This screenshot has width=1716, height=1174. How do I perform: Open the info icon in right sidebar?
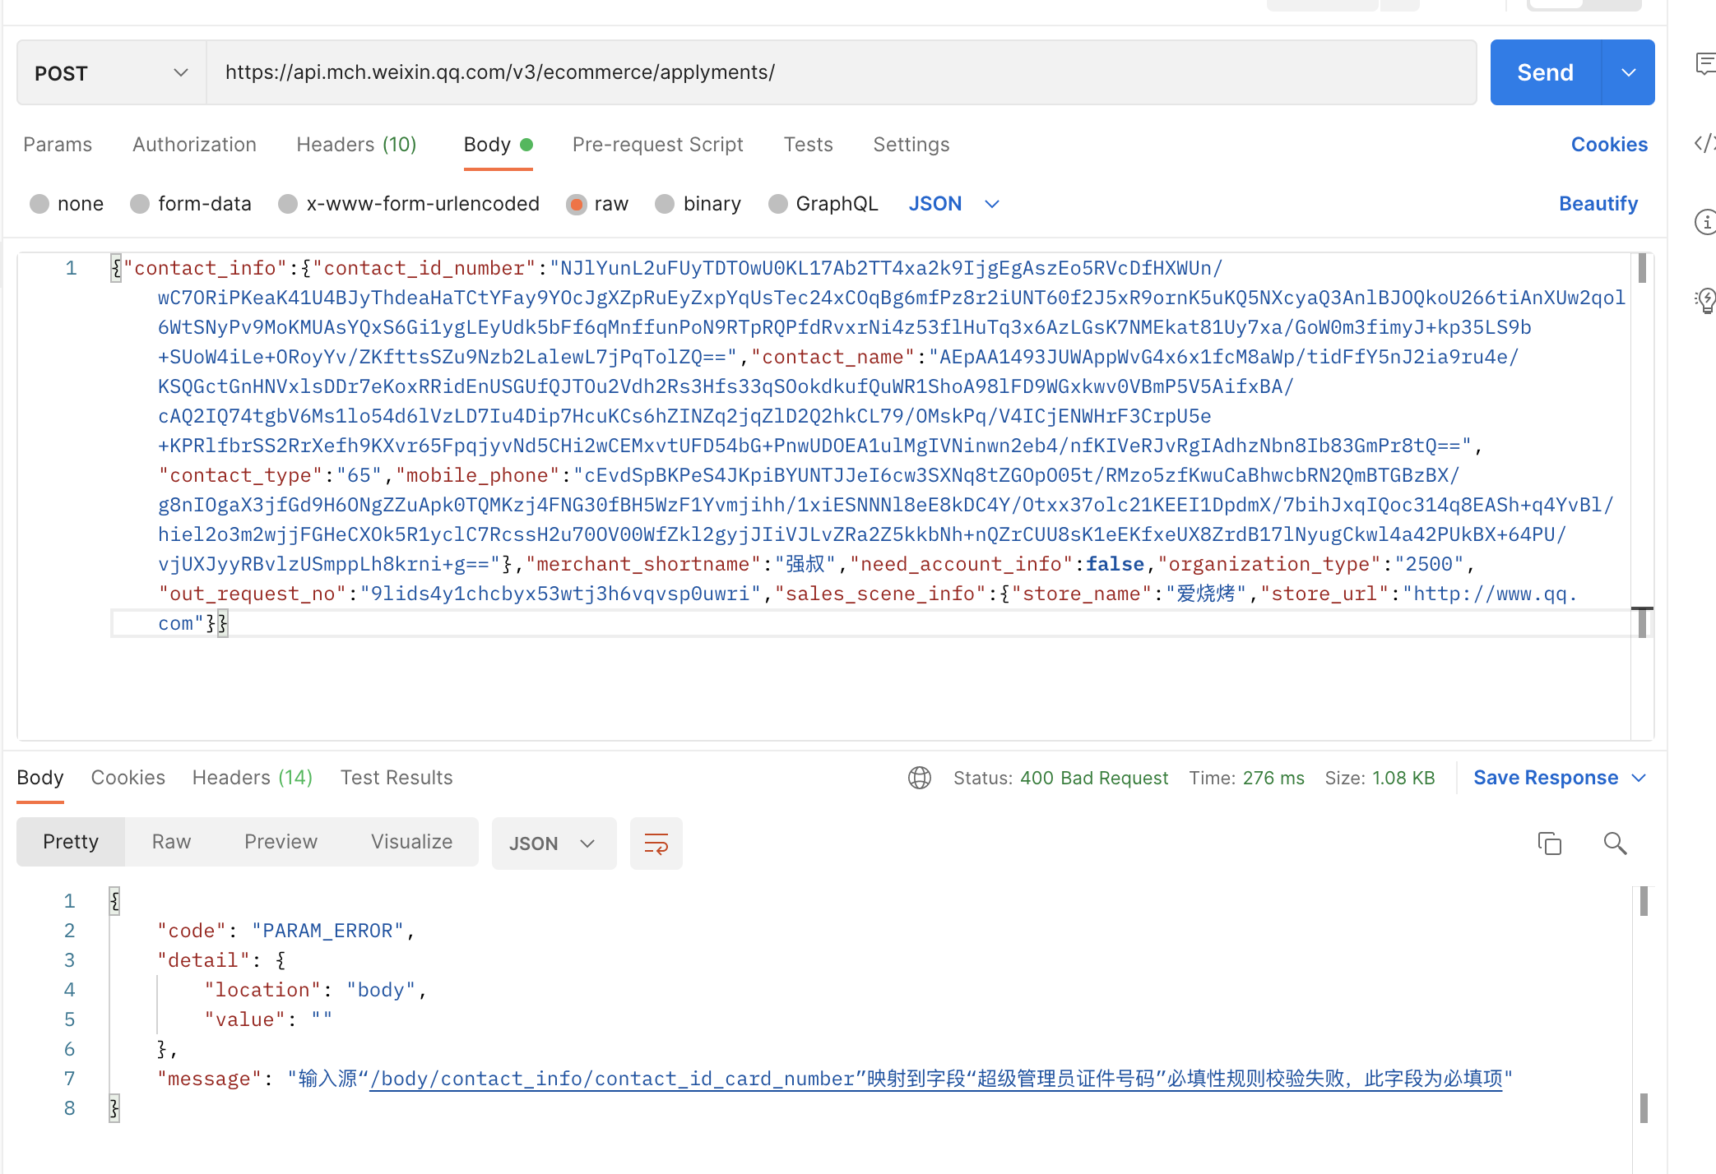1705,221
